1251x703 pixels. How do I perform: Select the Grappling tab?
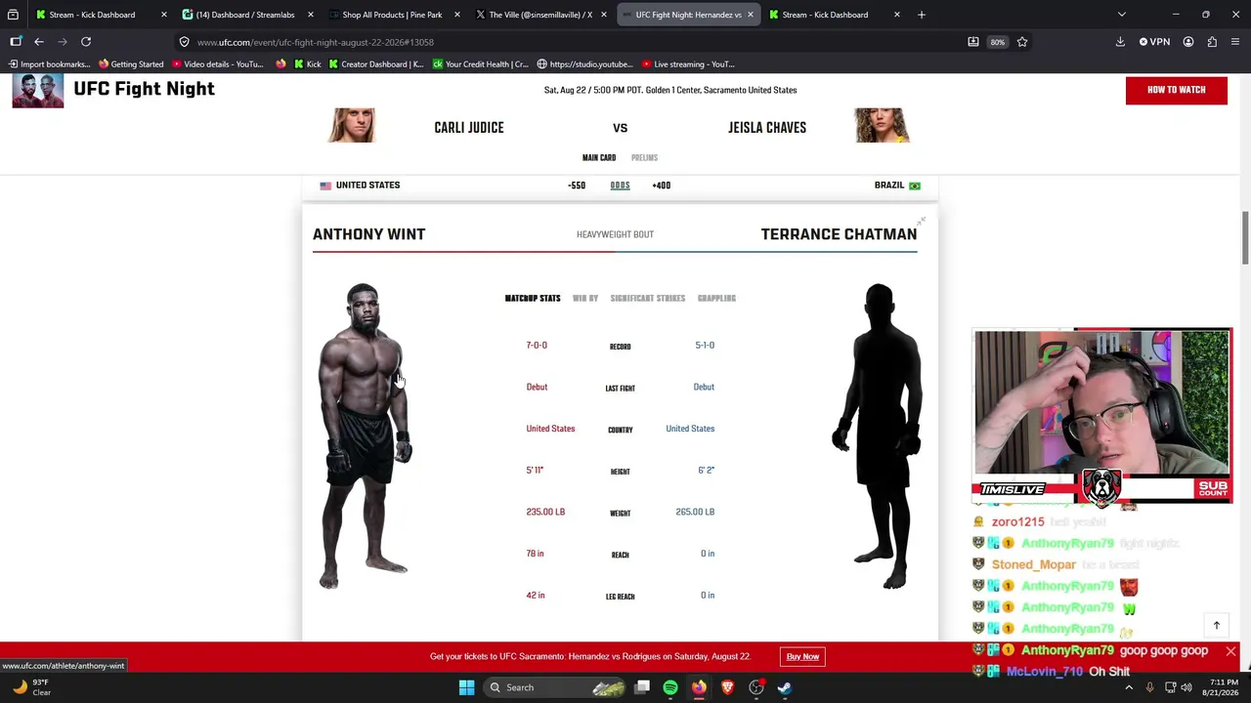pyautogui.click(x=716, y=299)
